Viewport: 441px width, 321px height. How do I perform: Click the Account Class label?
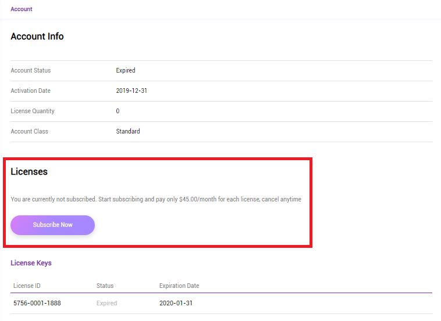(30, 132)
